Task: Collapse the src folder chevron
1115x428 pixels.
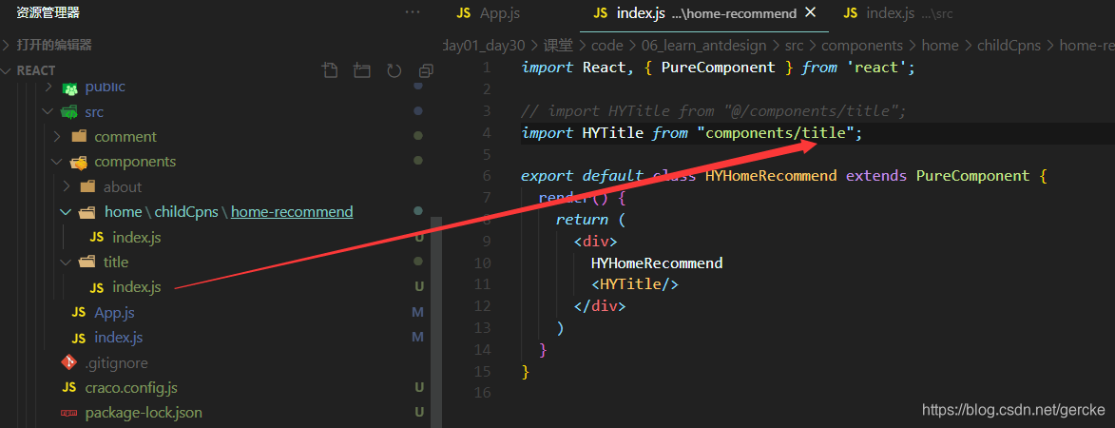Action: [48, 111]
